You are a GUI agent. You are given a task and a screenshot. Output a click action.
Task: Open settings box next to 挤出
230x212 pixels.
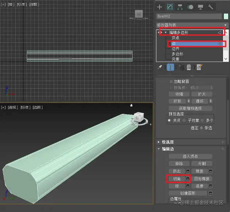click(x=188, y=171)
